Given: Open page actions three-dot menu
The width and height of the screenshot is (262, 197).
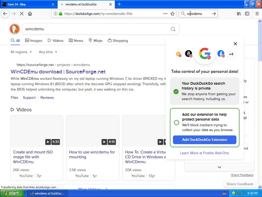Looking at the screenshot, I should point(165,14).
